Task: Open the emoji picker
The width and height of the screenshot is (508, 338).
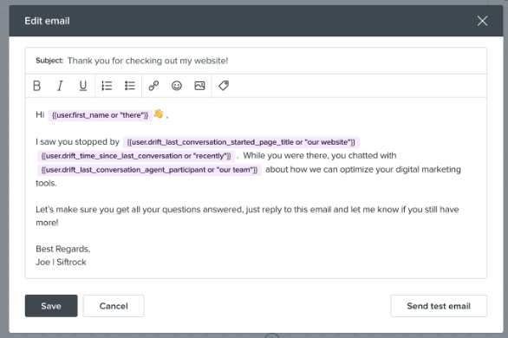Action: (177, 86)
